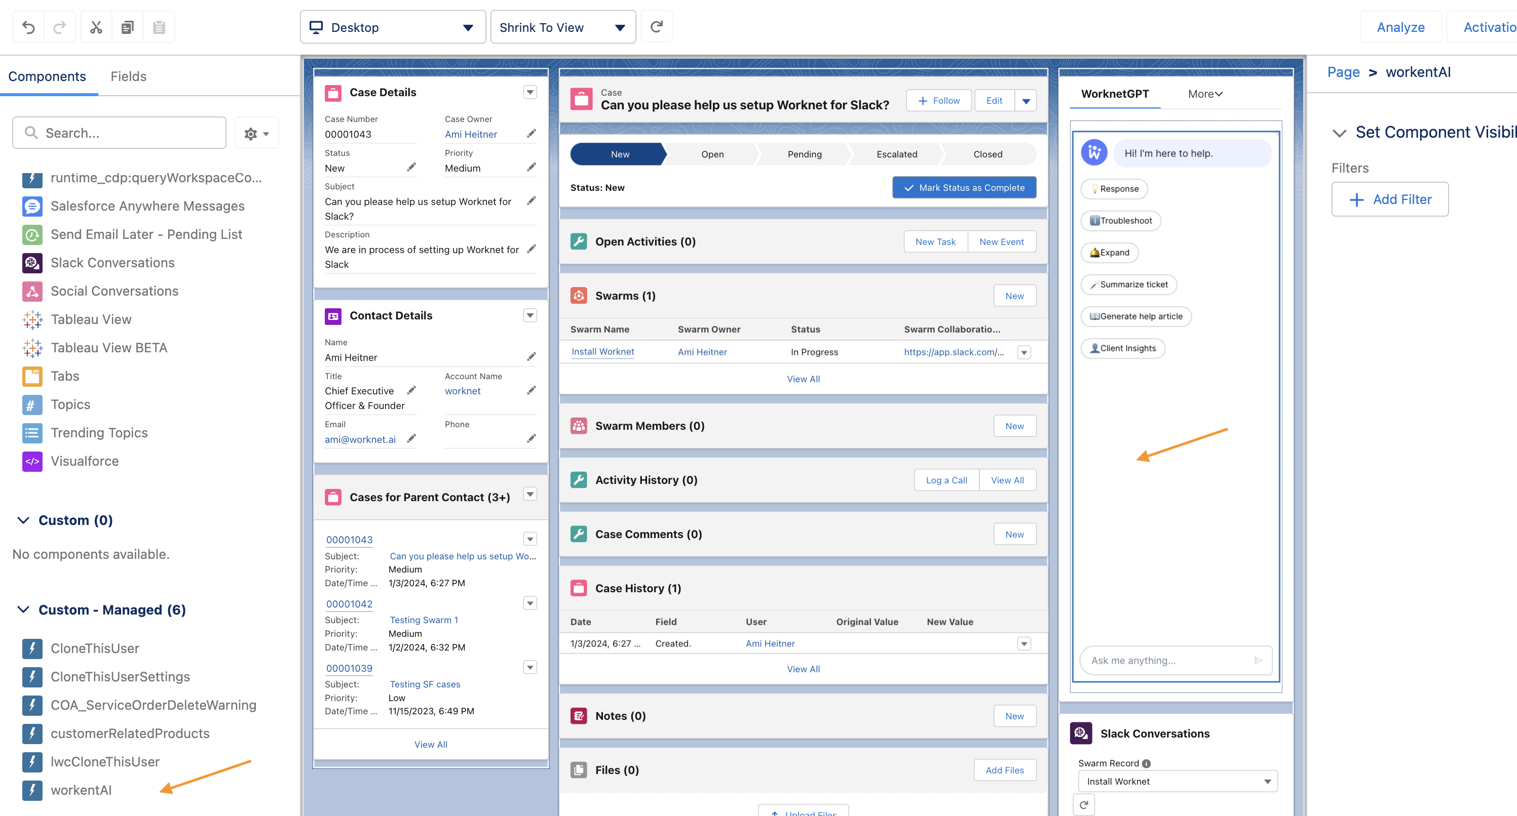Select the Send Email Later icon
Screen dimensions: 1517x816
32,235
